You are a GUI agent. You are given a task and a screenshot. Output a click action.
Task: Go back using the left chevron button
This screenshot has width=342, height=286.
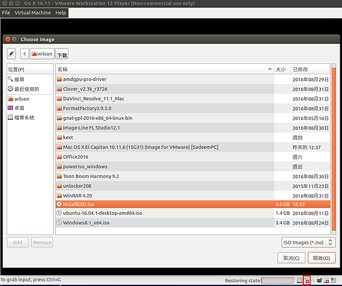click(25, 54)
